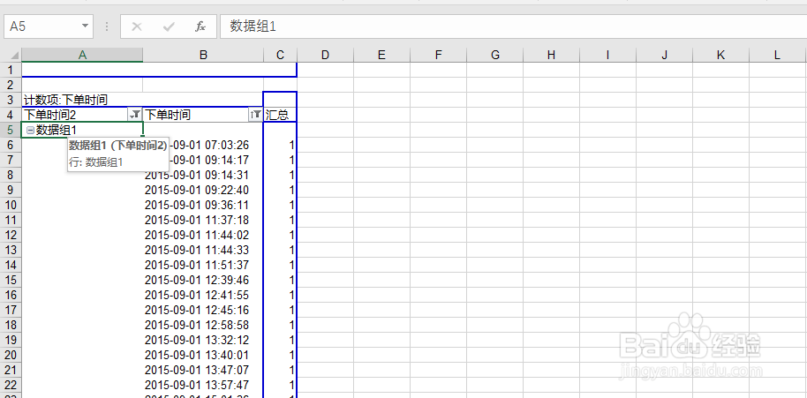807x398 pixels.
Task: Select column G header
Action: pos(495,55)
